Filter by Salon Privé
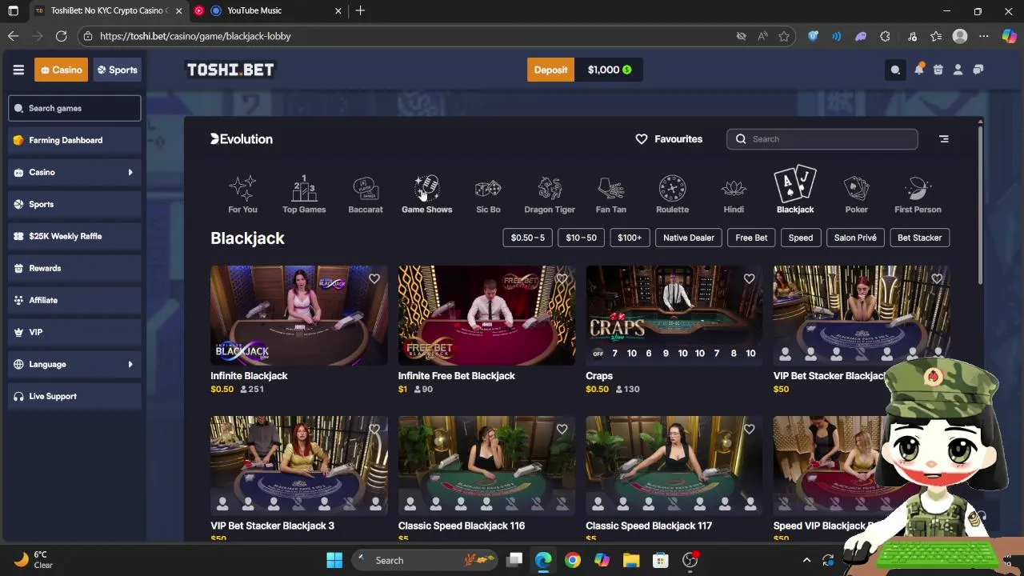1024x576 pixels. click(x=855, y=238)
